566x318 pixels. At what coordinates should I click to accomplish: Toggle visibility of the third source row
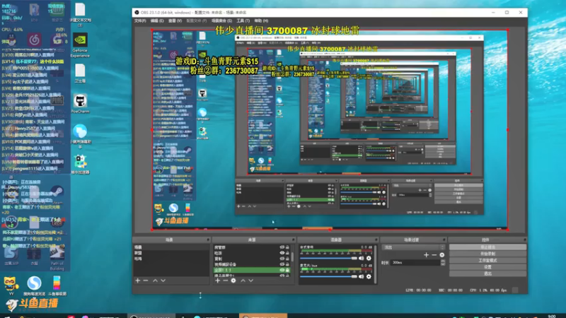[282, 259]
